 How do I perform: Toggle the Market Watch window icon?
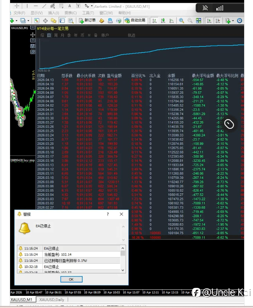coord(37,21)
